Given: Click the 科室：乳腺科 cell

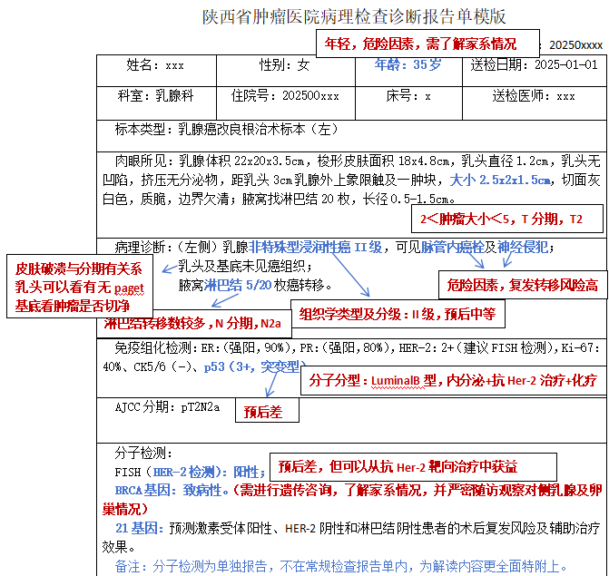Looking at the screenshot, I should [x=155, y=95].
